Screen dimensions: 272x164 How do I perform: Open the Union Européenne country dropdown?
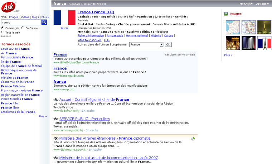tap(146, 45)
